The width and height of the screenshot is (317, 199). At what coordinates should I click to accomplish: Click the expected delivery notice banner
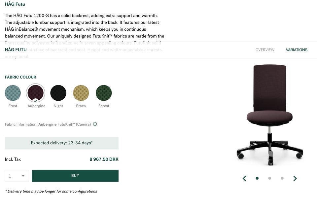[x=61, y=143]
